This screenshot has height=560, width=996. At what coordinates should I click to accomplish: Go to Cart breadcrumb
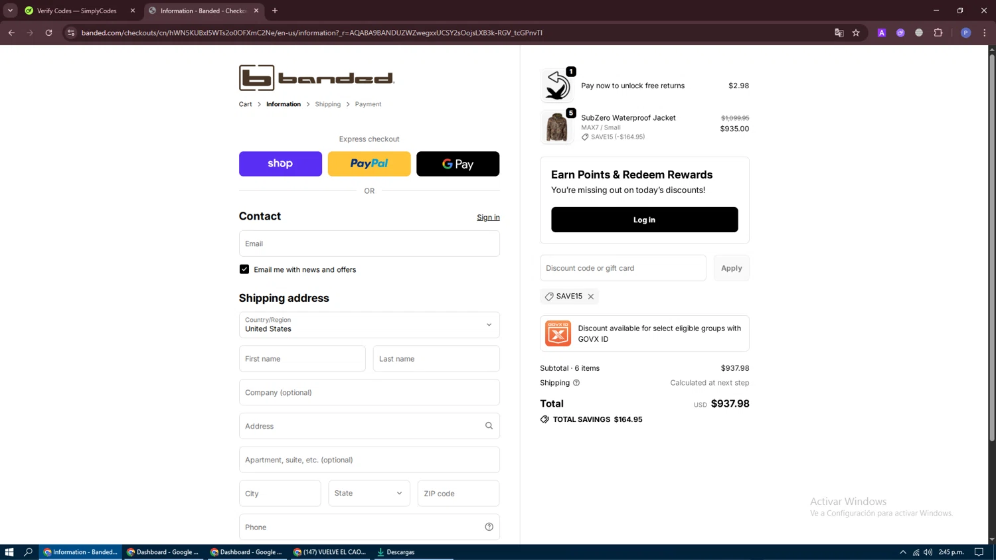click(245, 104)
